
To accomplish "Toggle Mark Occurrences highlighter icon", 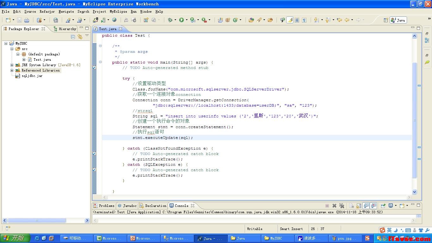I will [290, 20].
